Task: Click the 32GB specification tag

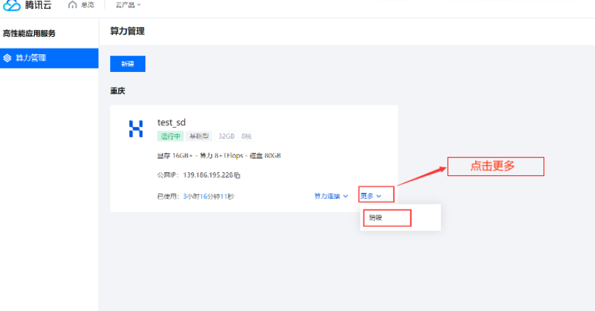Action: click(226, 136)
